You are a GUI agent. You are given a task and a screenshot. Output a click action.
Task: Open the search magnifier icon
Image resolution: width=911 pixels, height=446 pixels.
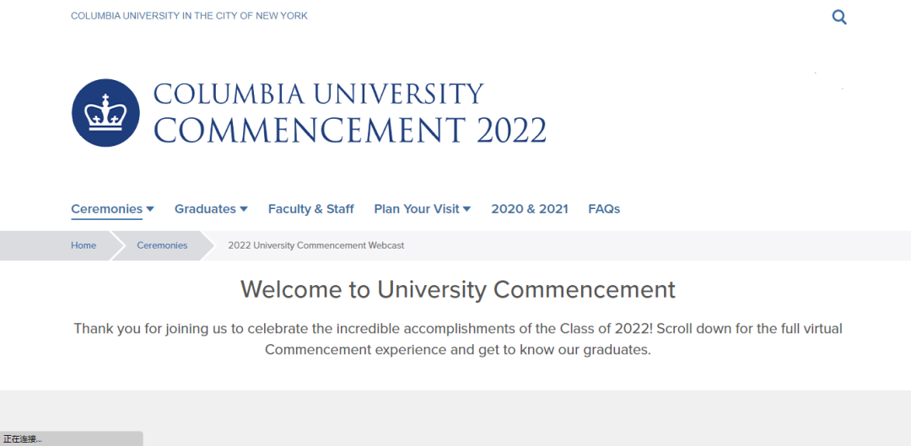[838, 17]
